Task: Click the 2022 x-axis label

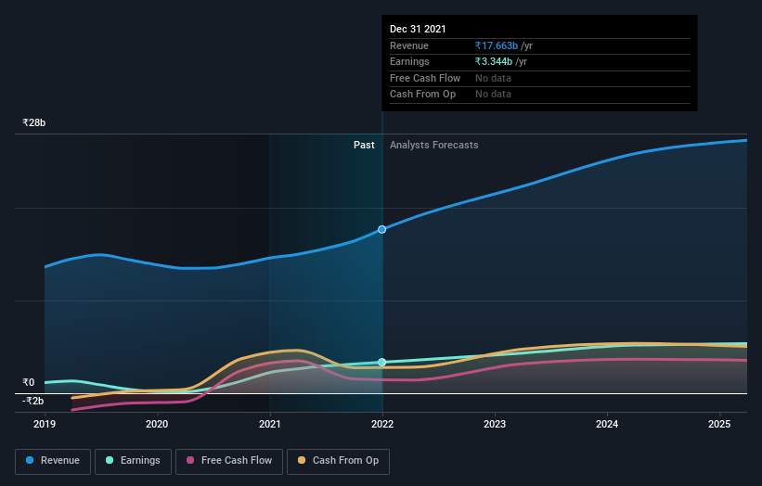Action: pyautogui.click(x=382, y=424)
